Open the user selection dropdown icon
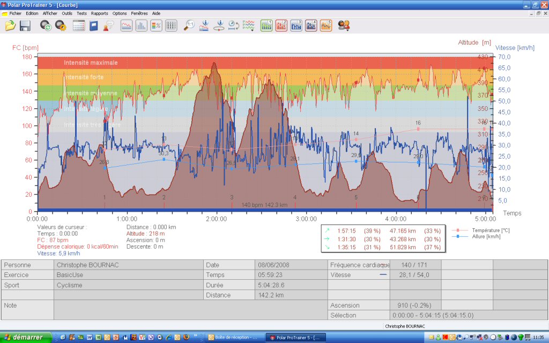 pos(344,26)
